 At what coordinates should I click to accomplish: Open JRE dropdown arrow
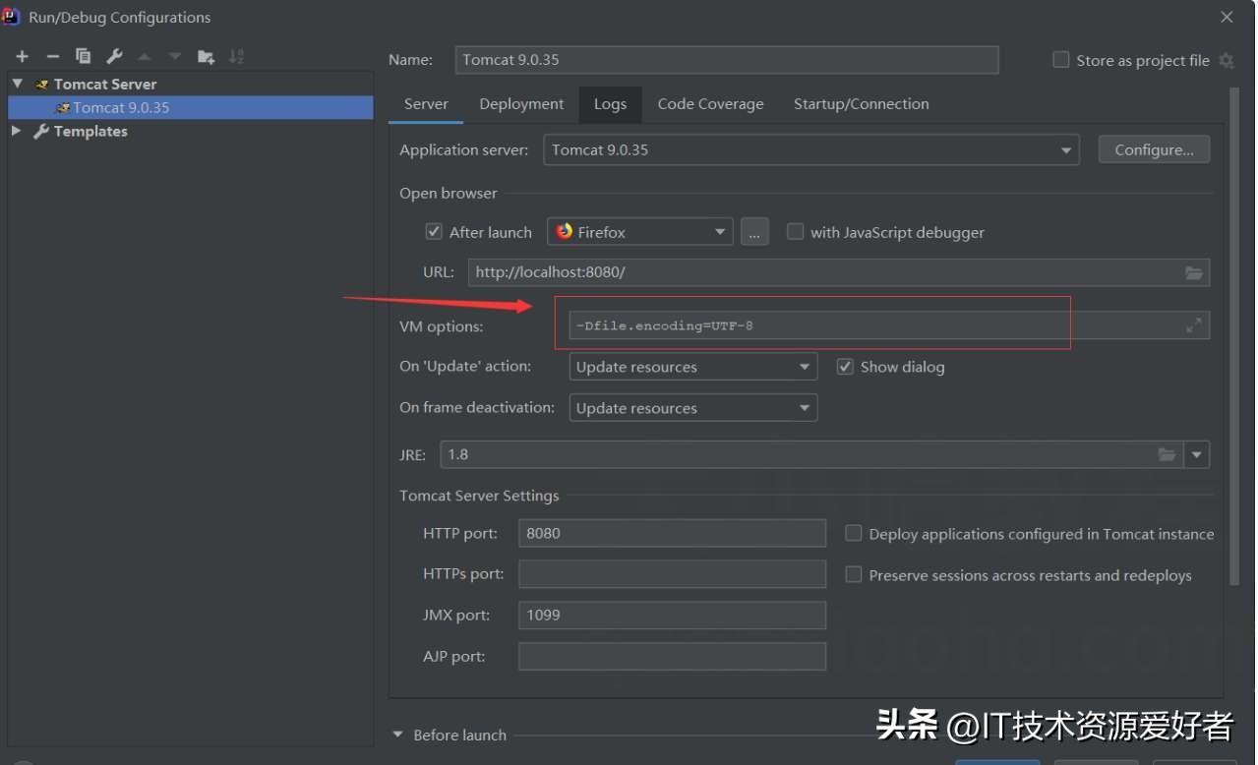(x=1197, y=454)
